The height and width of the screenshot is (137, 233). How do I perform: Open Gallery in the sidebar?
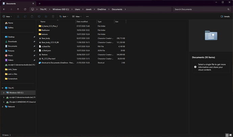click(9, 28)
